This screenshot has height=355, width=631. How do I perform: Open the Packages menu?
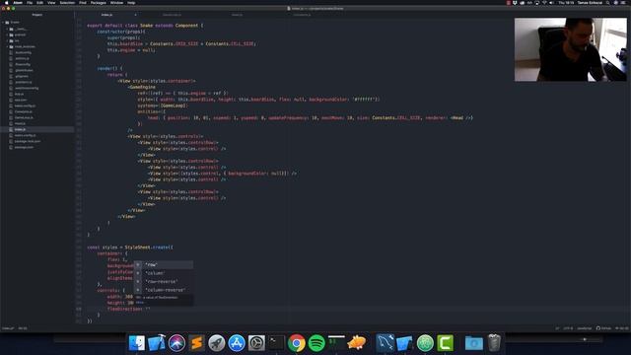pyautogui.click(x=99, y=3)
